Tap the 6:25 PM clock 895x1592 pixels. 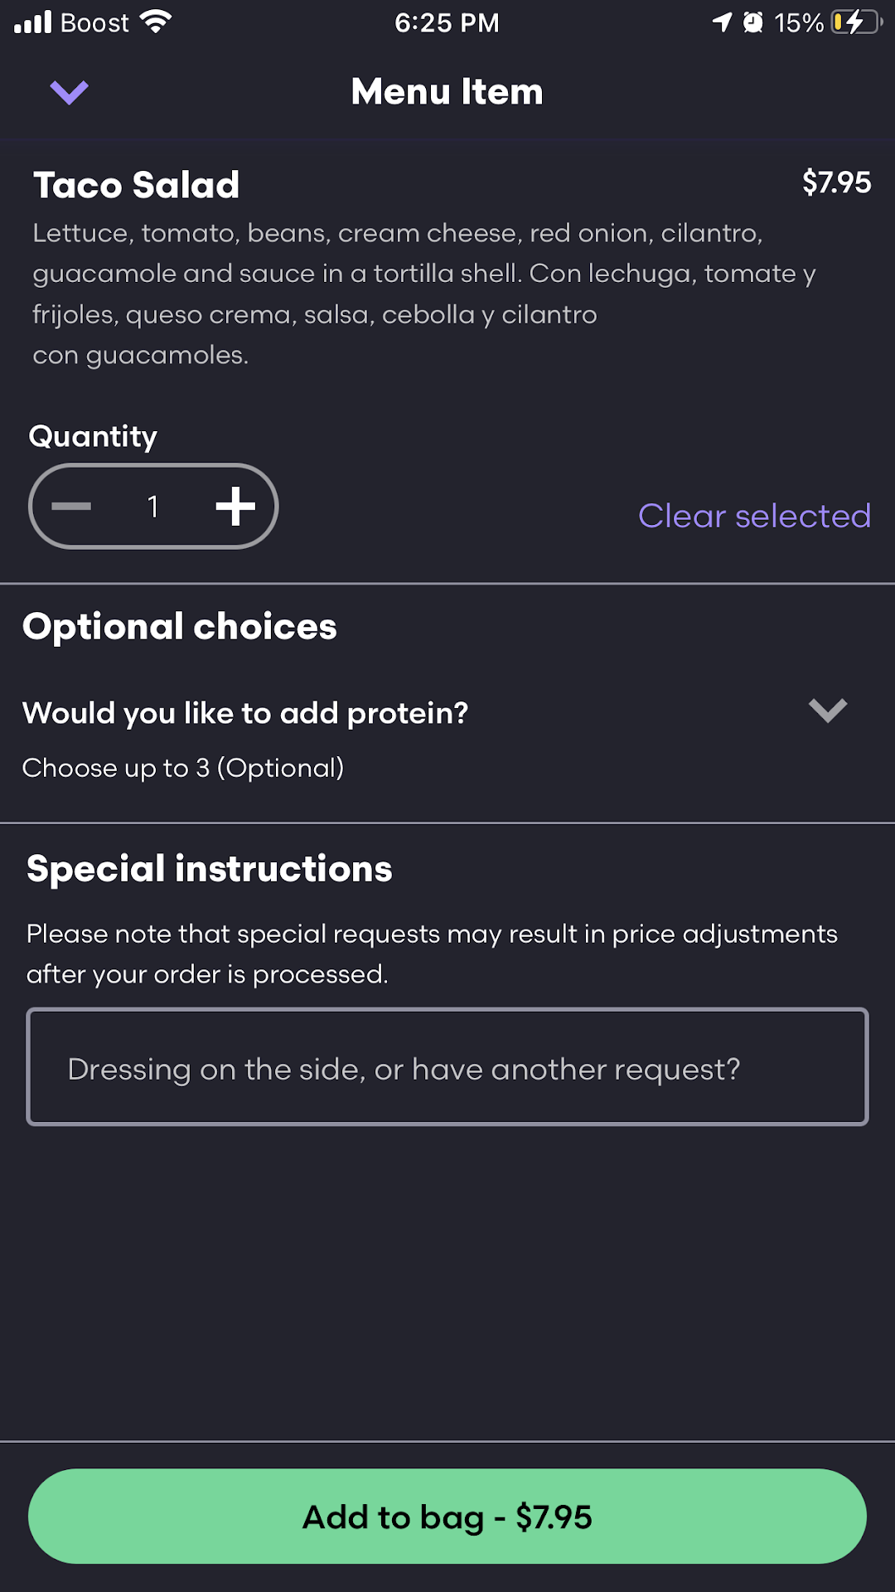[x=447, y=22]
